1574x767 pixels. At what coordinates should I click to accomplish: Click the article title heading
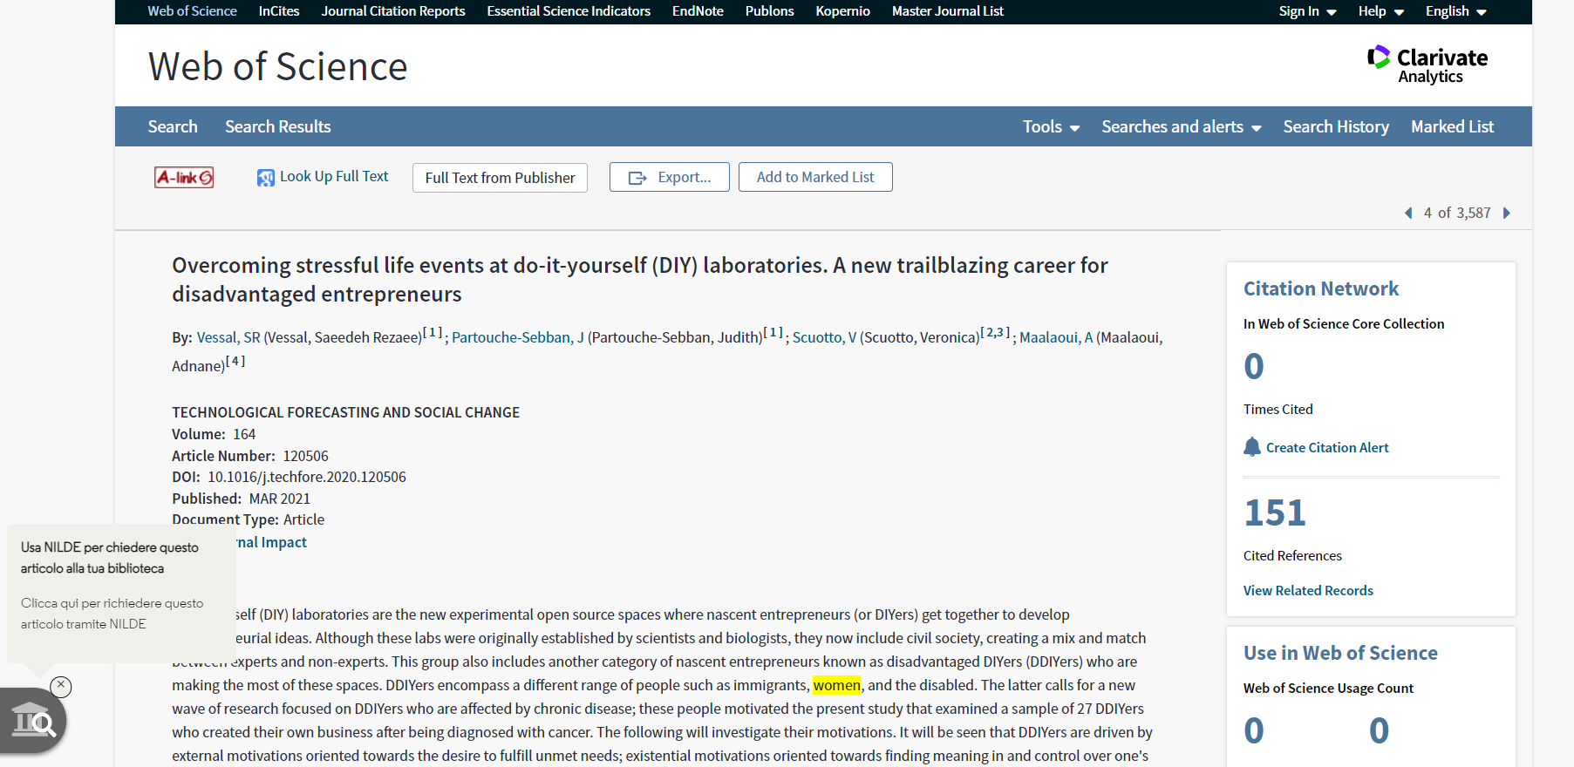point(639,279)
